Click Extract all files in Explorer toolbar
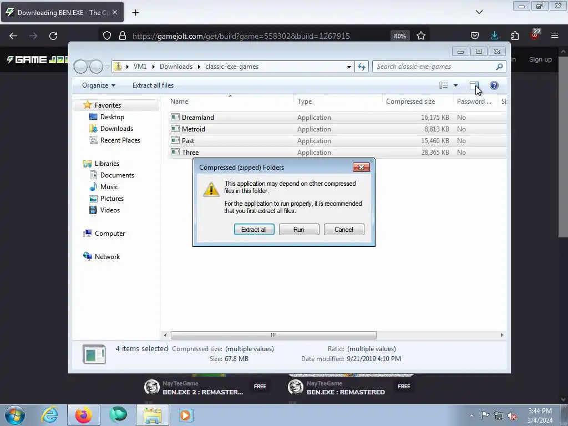Screen dimensions: 568x426 [x=153, y=85]
